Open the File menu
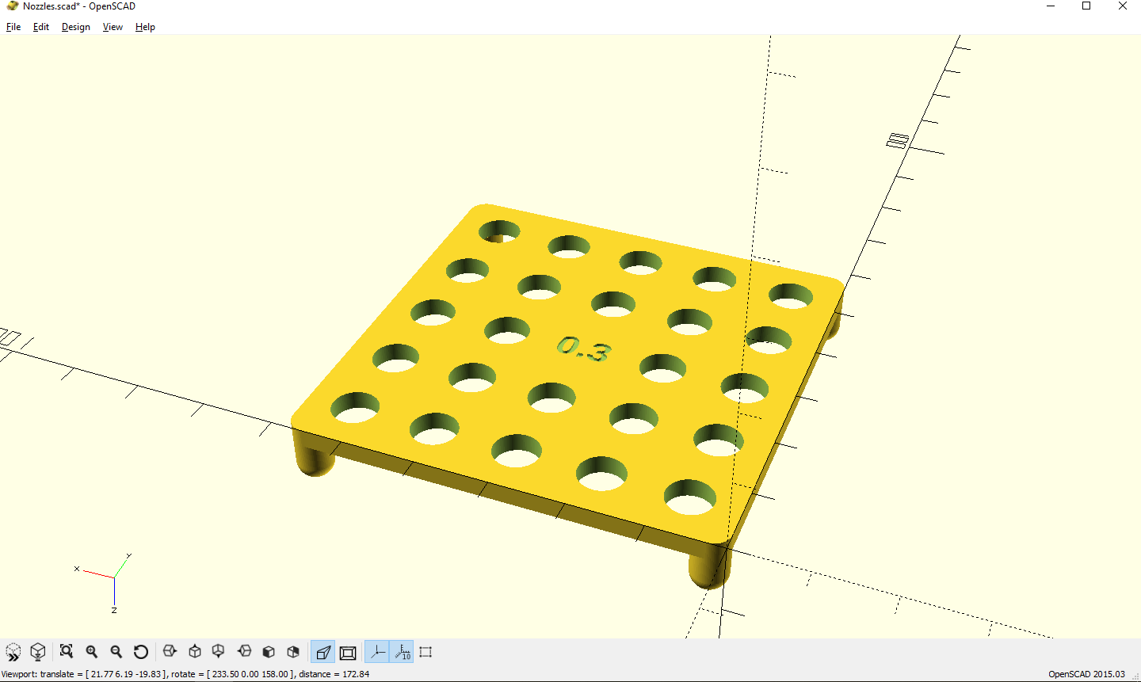This screenshot has height=682, width=1141. (x=13, y=27)
